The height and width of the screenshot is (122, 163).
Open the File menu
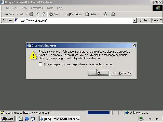[x=7, y=8]
